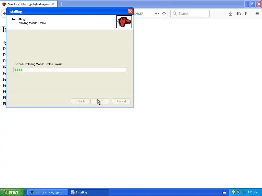Switch to Installing taskbar button
Viewport: 262px width, 196px height.
[89, 192]
